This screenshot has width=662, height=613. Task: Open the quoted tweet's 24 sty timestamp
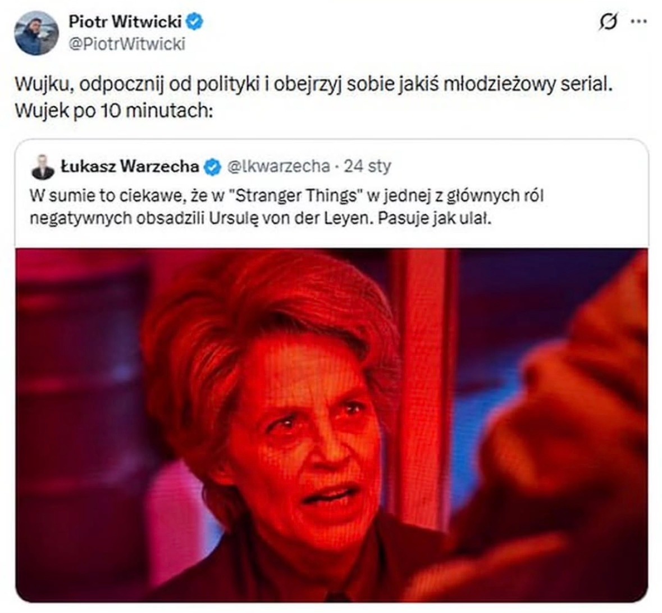coord(367,166)
